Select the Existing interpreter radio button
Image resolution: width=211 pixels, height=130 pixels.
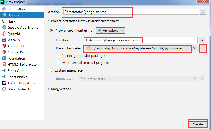click(x=50, y=70)
